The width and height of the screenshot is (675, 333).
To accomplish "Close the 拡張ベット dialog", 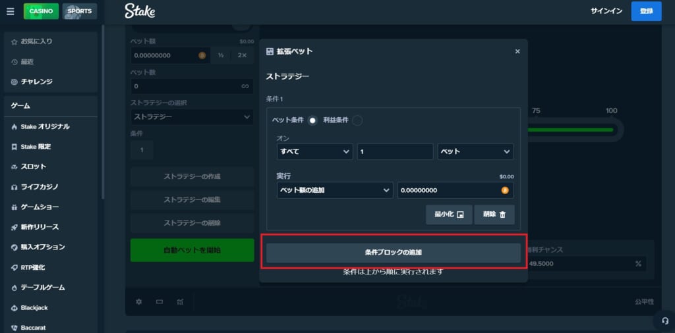I will [x=517, y=51].
